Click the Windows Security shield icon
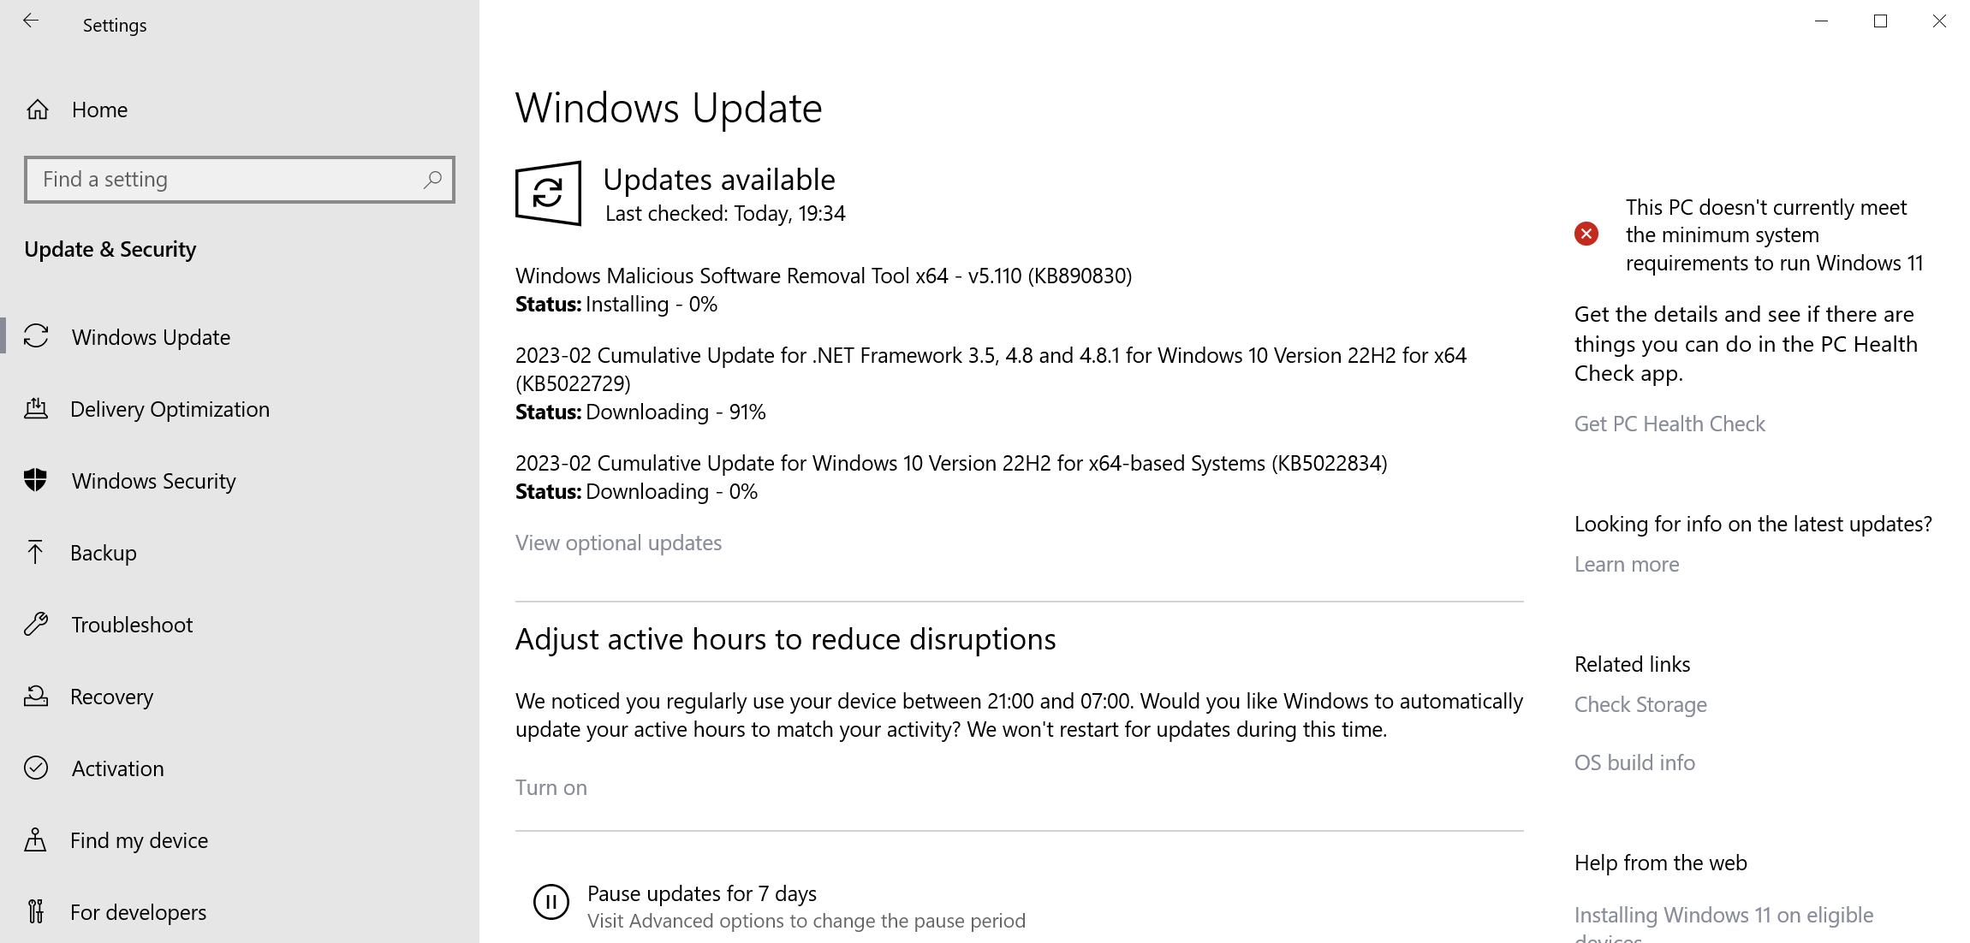The height and width of the screenshot is (943, 1970). coord(37,480)
